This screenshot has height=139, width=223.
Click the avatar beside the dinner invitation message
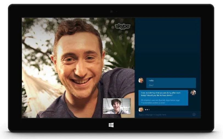click(193, 92)
